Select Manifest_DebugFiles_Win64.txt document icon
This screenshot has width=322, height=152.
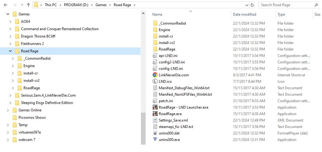155,88
